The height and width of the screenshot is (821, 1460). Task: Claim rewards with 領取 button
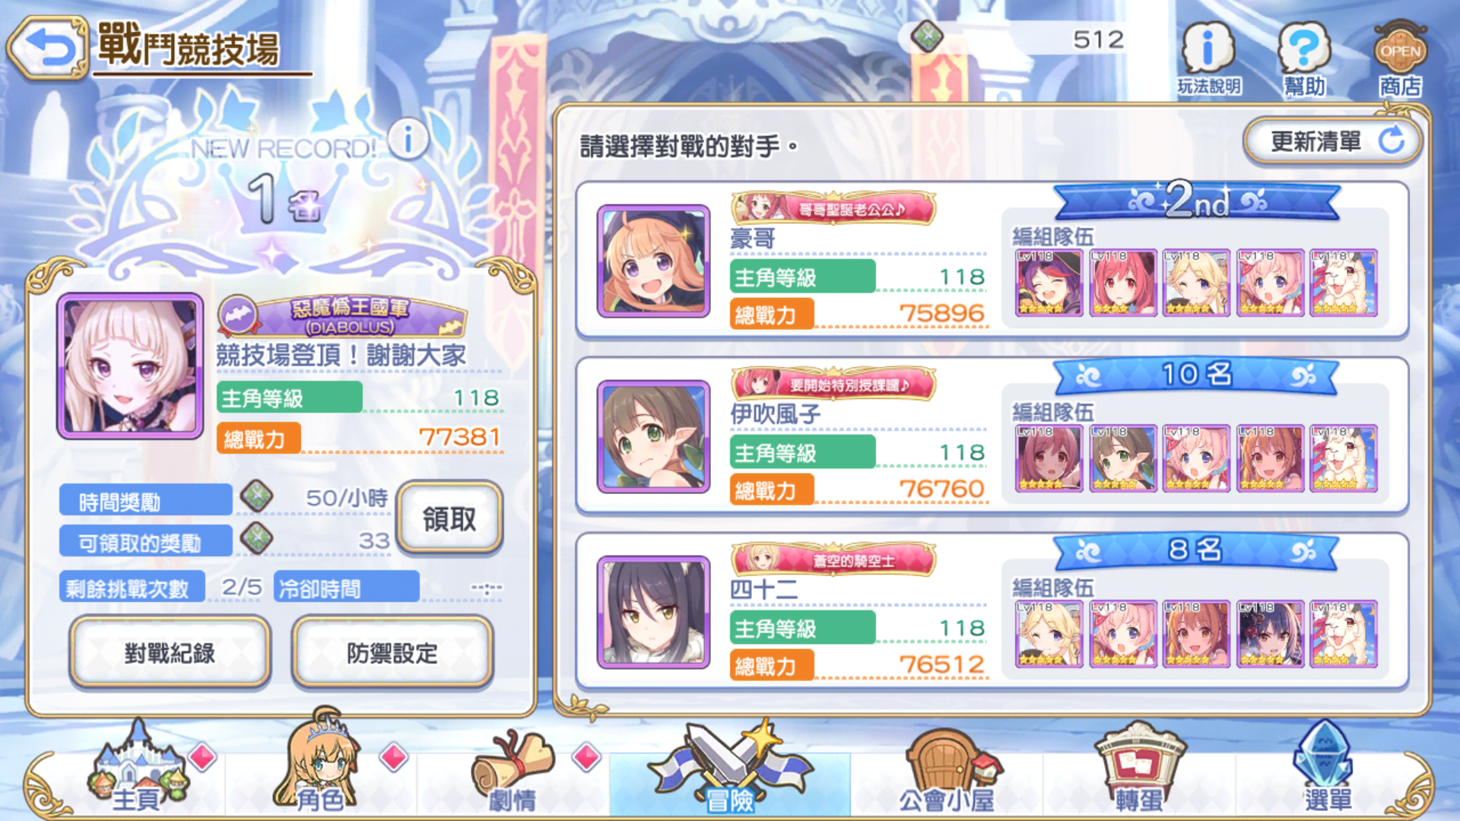pyautogui.click(x=449, y=518)
